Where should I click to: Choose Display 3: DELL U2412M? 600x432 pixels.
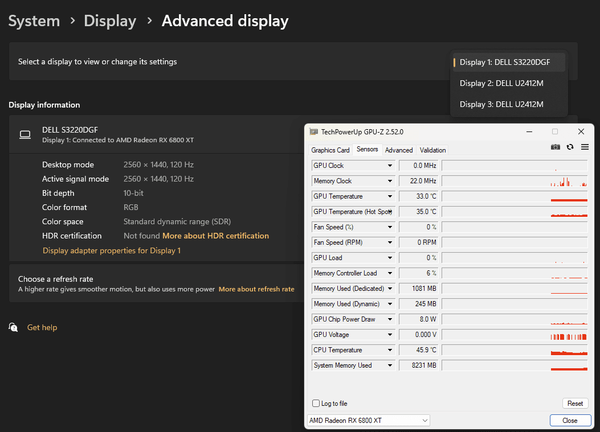coord(509,104)
